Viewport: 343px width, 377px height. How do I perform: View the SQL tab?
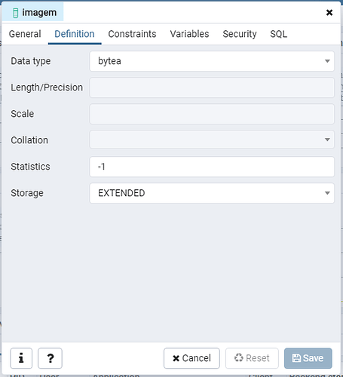[x=278, y=34]
